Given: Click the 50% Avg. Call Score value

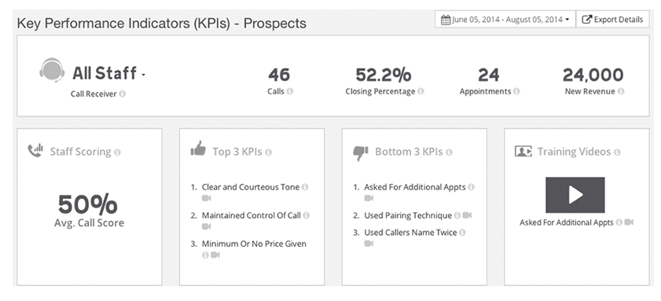Looking at the screenshot, I should pos(88,204).
